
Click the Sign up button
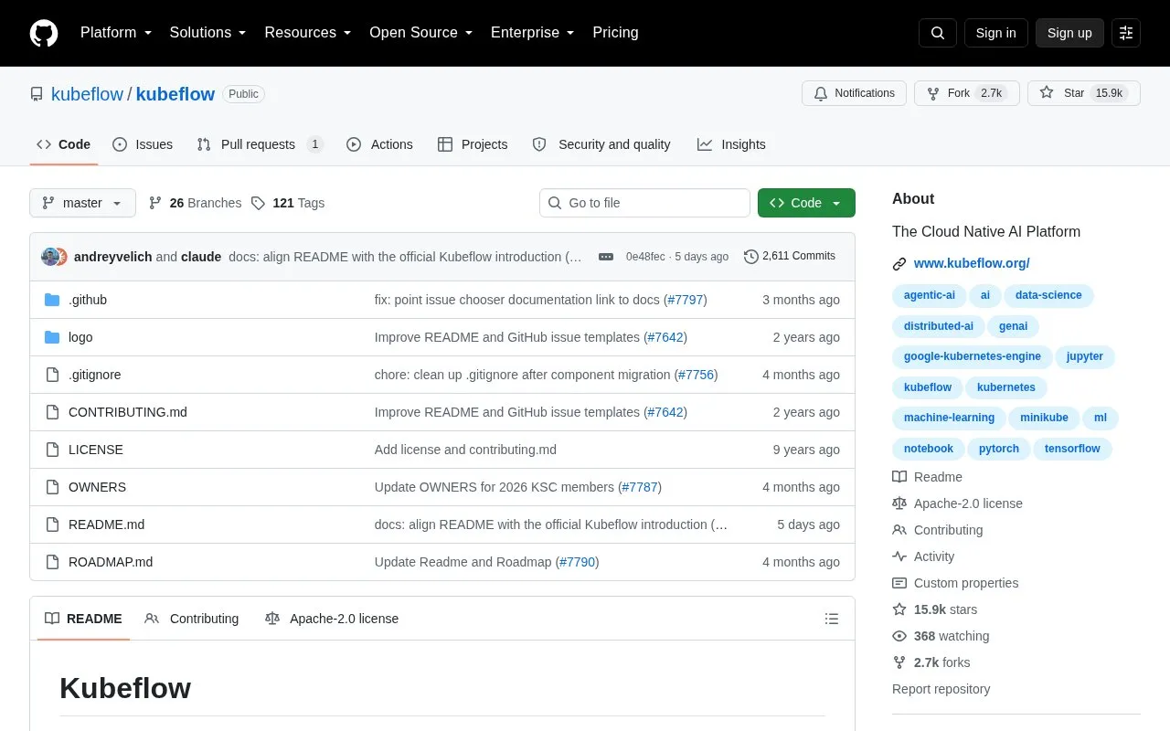pos(1069,33)
